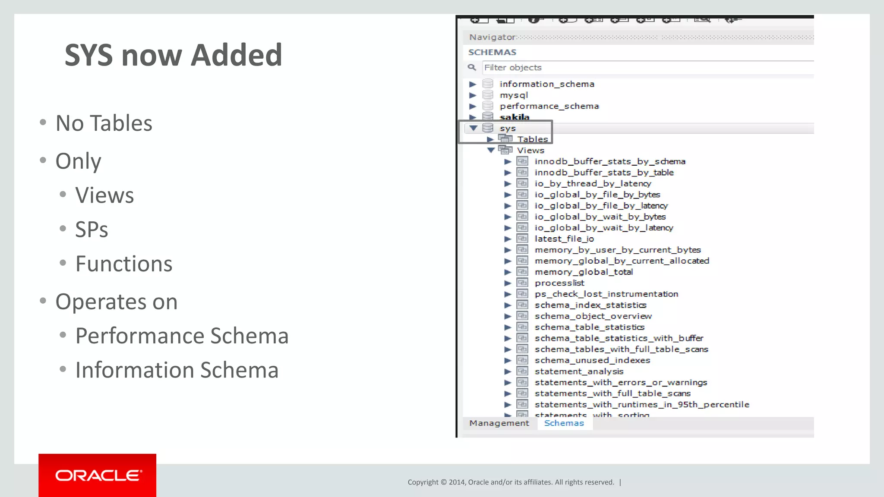This screenshot has width=884, height=497.
Task: Expand the performance_schema node arrow
Action: (473, 106)
